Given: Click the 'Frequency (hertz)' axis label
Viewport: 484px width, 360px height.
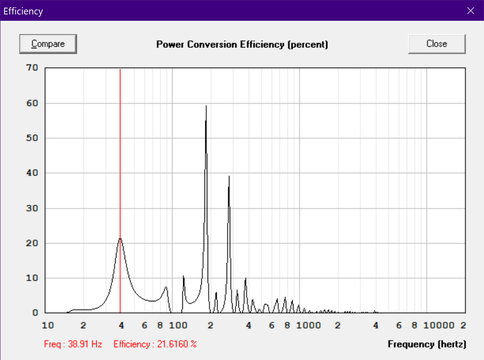Looking at the screenshot, I should click(x=427, y=344).
